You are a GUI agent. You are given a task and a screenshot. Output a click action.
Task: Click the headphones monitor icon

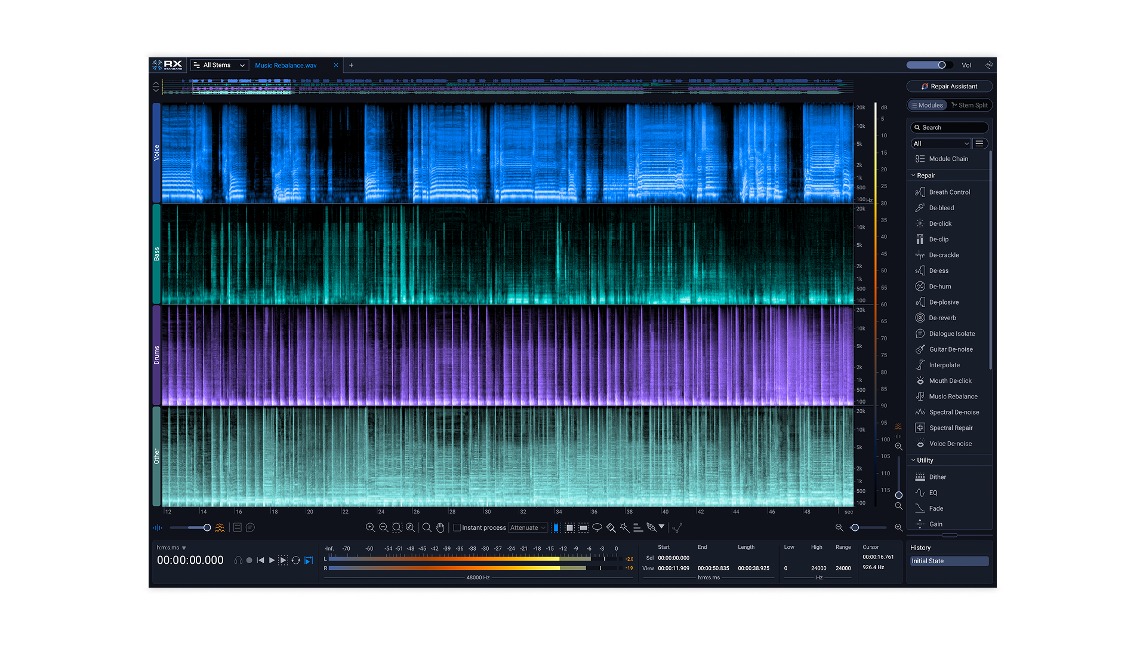click(238, 561)
